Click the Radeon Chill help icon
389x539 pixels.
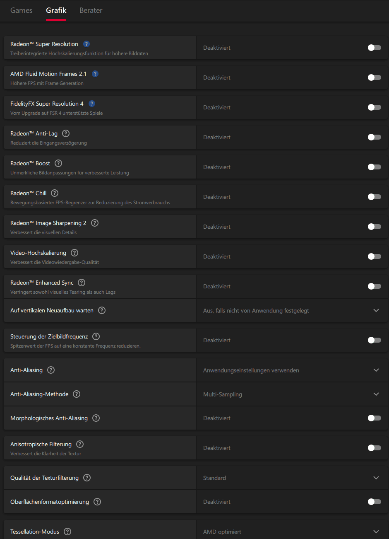click(x=55, y=193)
